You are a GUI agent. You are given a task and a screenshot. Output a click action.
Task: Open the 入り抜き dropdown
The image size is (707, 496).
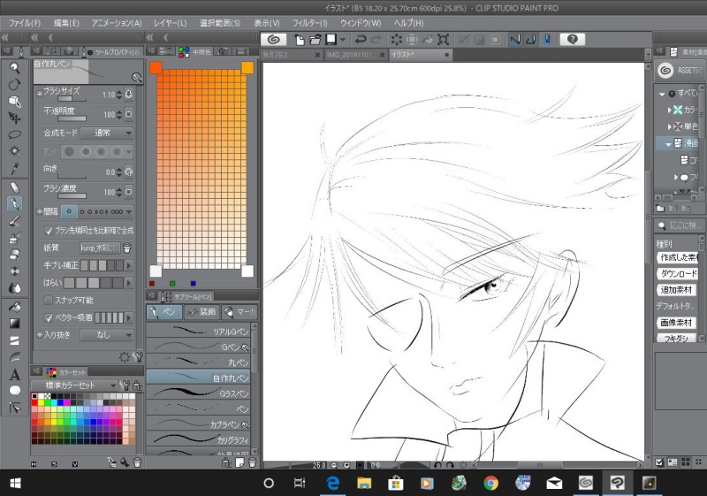click(x=107, y=335)
